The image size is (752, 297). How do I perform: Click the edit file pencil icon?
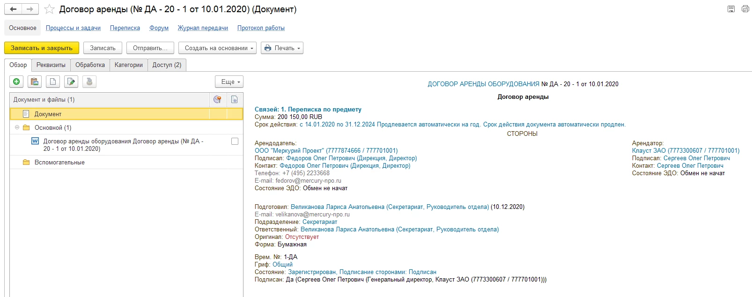(71, 82)
